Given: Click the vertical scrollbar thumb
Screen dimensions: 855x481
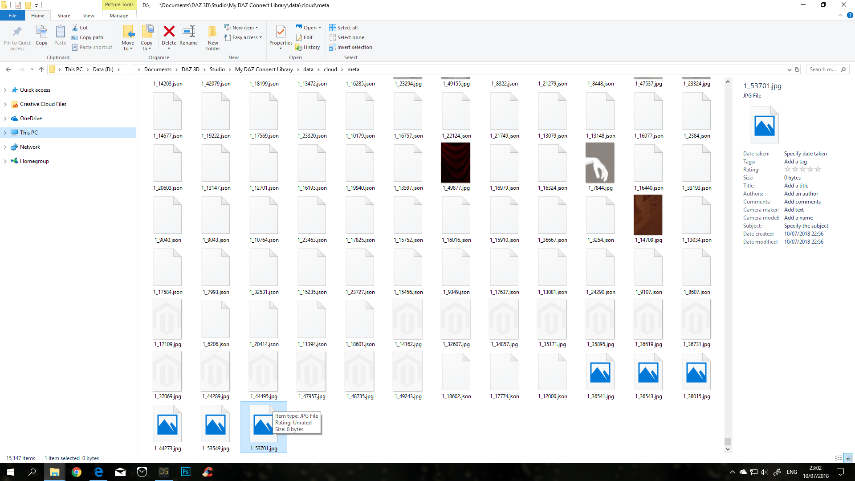Looking at the screenshot, I should pos(728,441).
